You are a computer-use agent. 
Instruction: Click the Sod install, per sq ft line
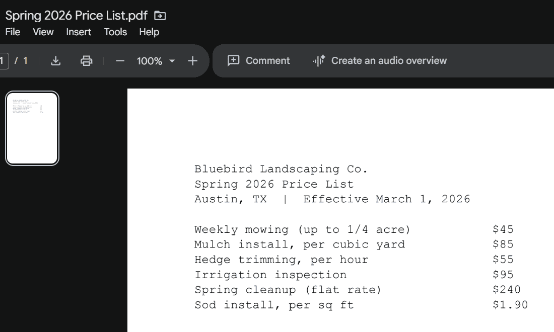pos(274,305)
